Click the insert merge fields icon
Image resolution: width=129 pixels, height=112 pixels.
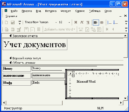click(39, 29)
